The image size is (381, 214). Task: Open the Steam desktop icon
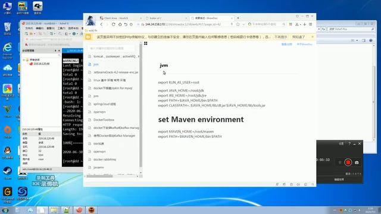[x=7, y=172]
